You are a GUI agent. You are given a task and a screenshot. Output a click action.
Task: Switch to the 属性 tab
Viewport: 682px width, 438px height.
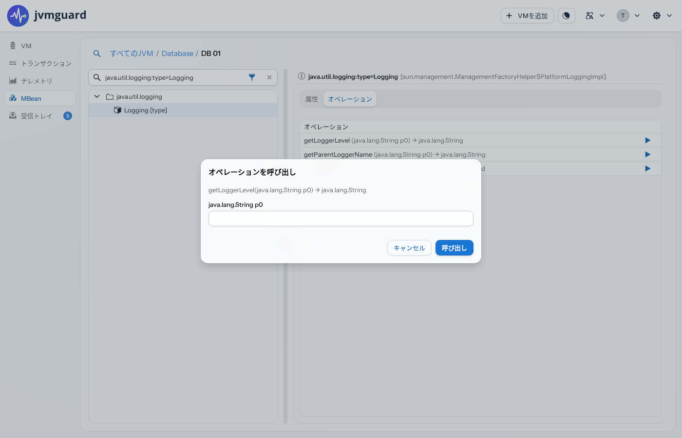pyautogui.click(x=312, y=99)
